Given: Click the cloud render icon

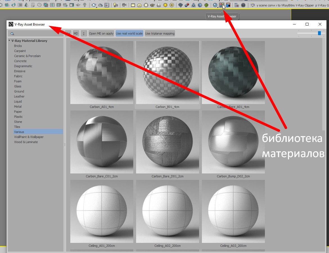Looking at the screenshot, I should [x=100, y=5].
